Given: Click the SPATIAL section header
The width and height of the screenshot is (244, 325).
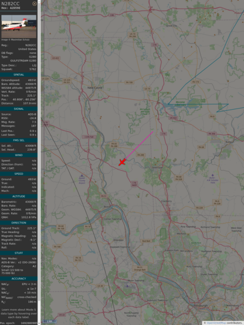Looking at the screenshot, I should tap(19, 75).
